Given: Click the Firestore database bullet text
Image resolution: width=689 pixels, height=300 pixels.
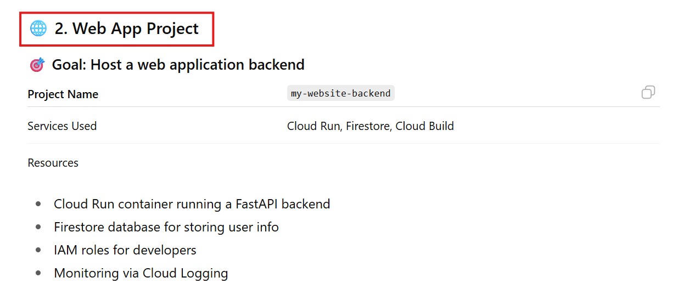Looking at the screenshot, I should [x=166, y=227].
